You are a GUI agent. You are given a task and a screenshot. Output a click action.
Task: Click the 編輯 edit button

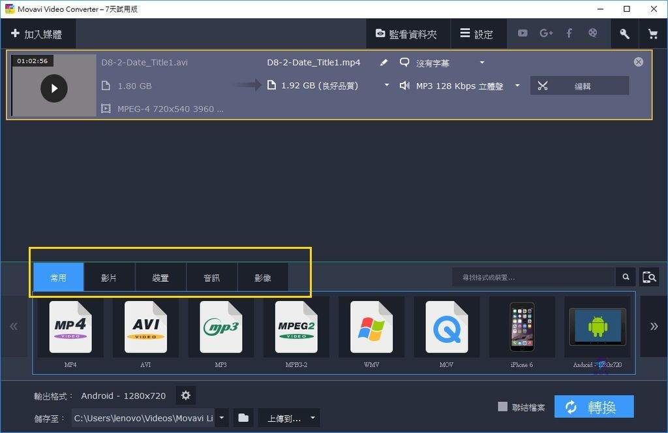pyautogui.click(x=579, y=86)
